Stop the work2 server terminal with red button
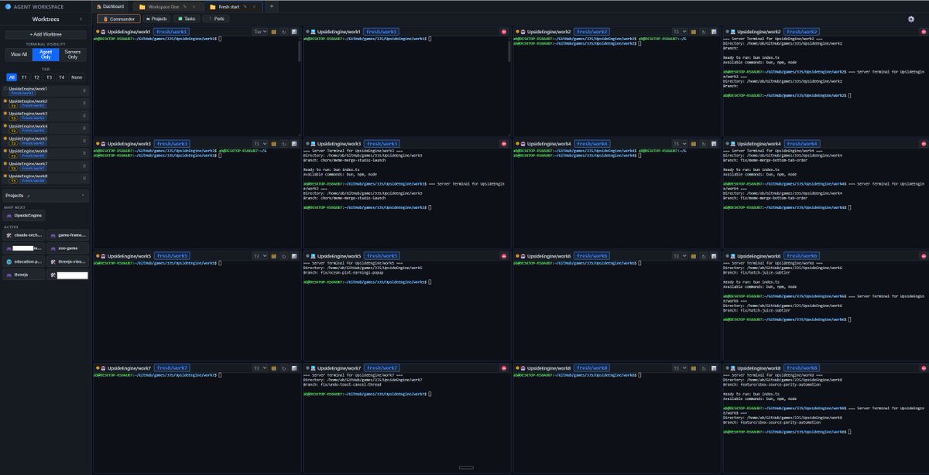Image resolution: width=929 pixels, height=475 pixels. [924, 31]
